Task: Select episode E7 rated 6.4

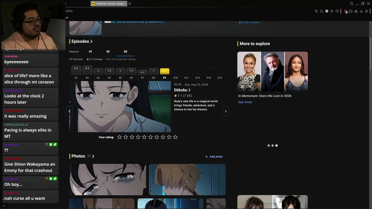Action: [x=142, y=72]
